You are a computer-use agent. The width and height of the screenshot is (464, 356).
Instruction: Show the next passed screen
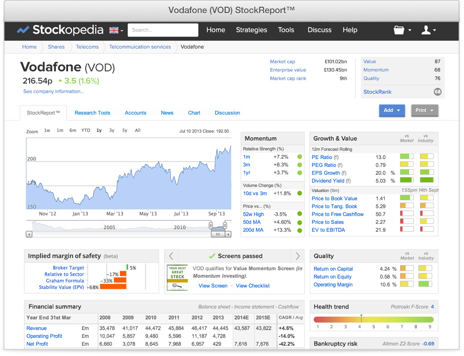[x=298, y=256]
